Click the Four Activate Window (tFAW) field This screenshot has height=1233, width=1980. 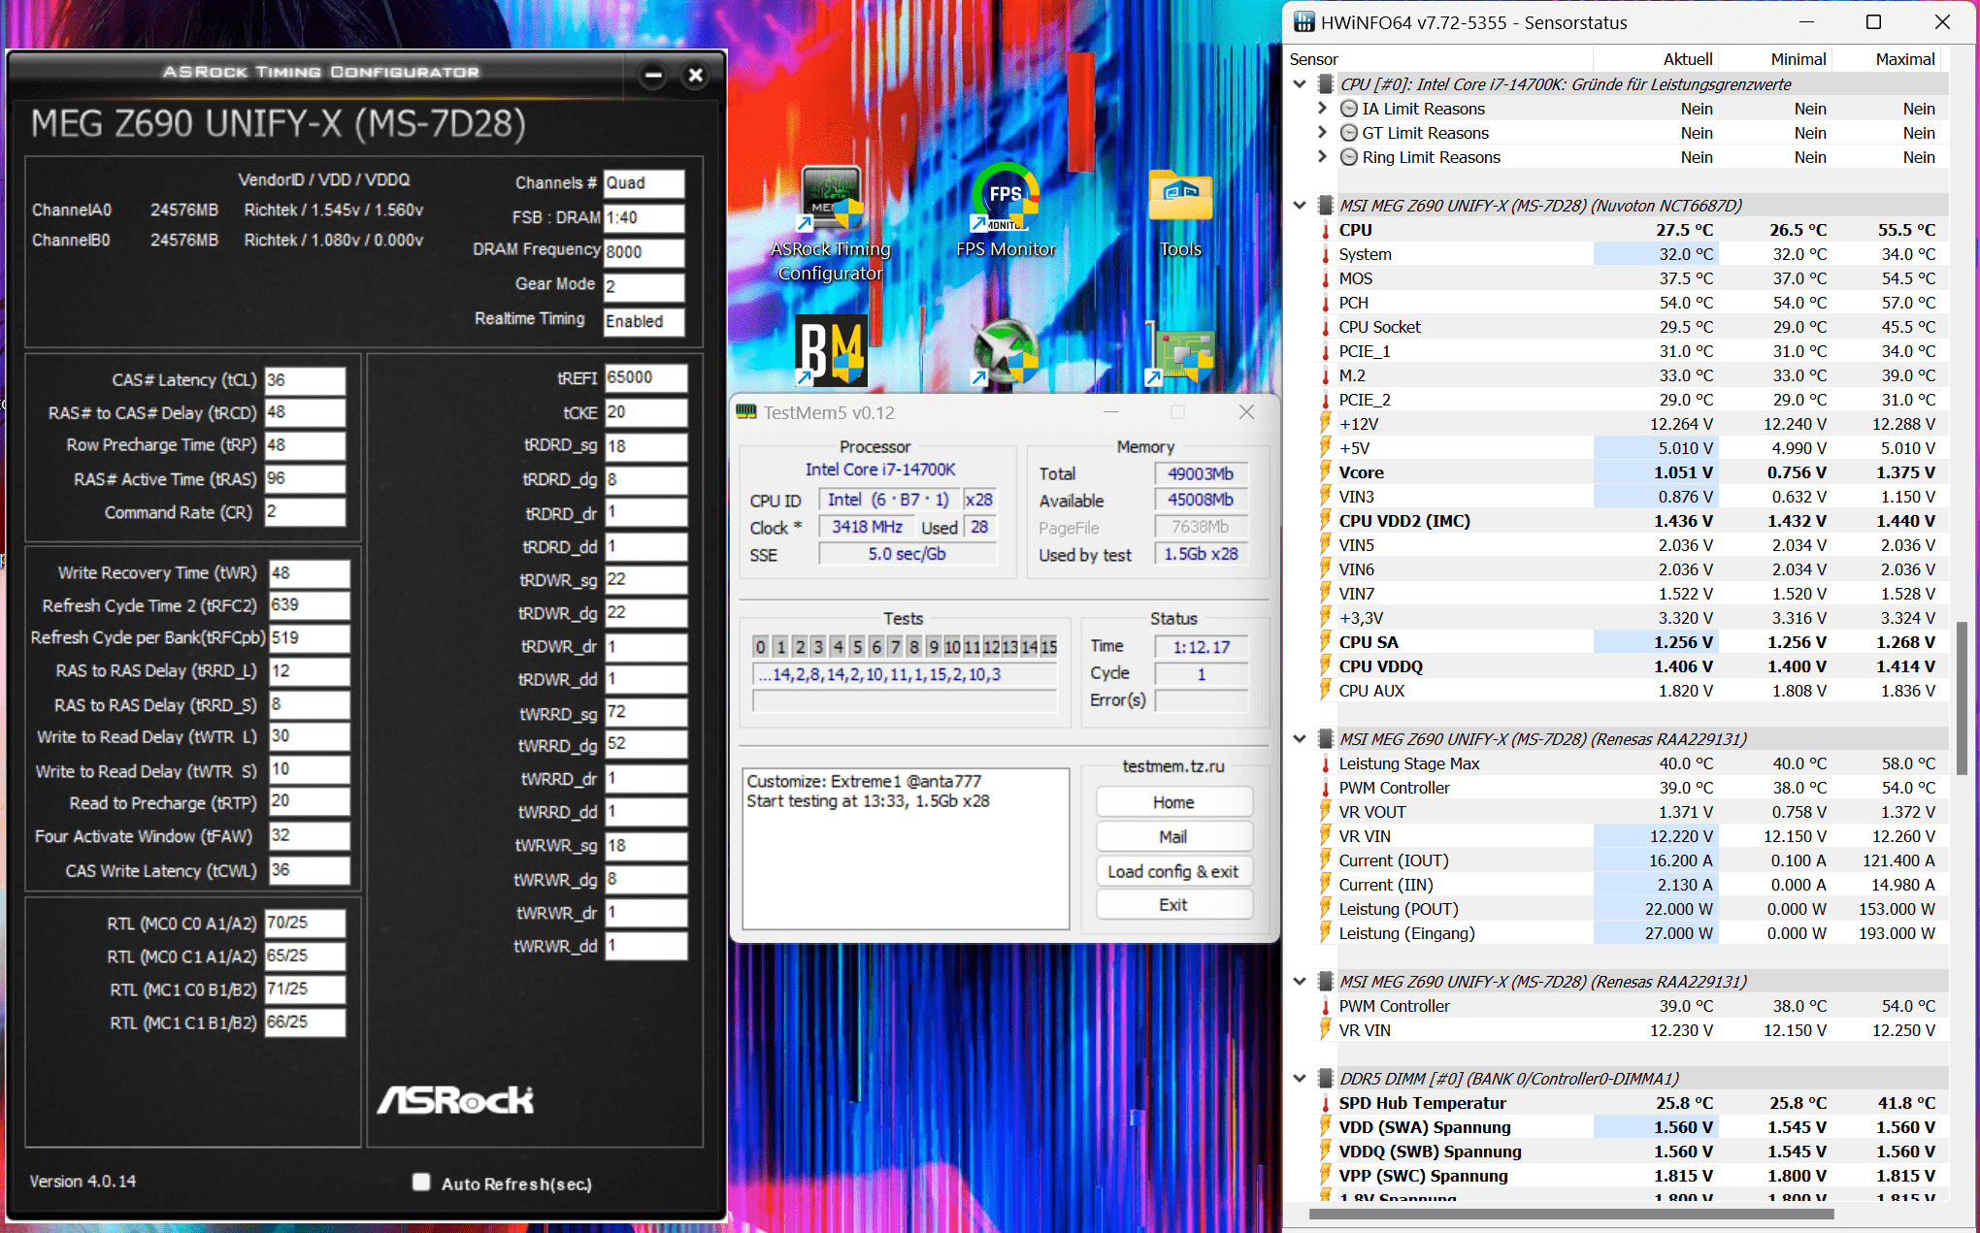pyautogui.click(x=309, y=835)
